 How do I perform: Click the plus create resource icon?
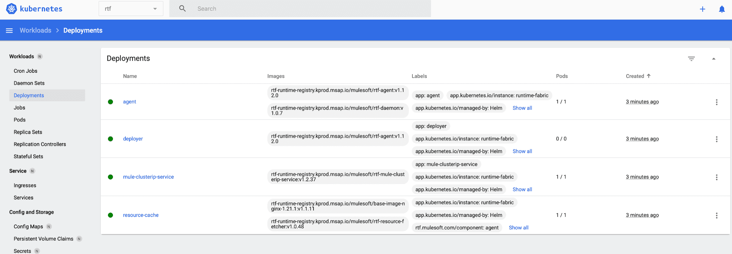(702, 9)
